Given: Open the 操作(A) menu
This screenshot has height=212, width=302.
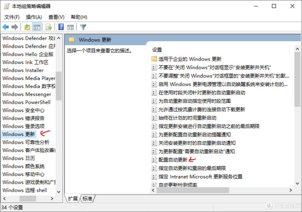Looking at the screenshot, I should [34, 17].
